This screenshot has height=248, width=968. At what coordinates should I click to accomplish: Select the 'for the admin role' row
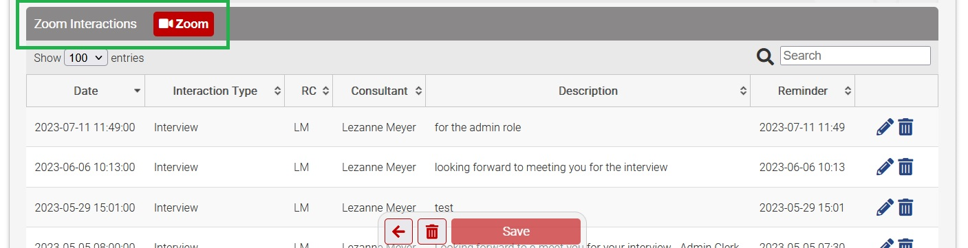(x=482, y=127)
